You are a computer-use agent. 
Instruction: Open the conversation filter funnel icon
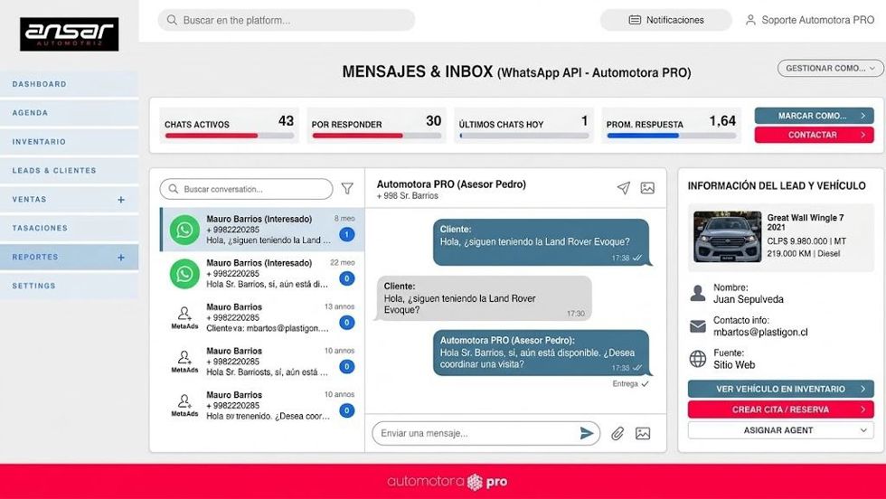(x=347, y=189)
